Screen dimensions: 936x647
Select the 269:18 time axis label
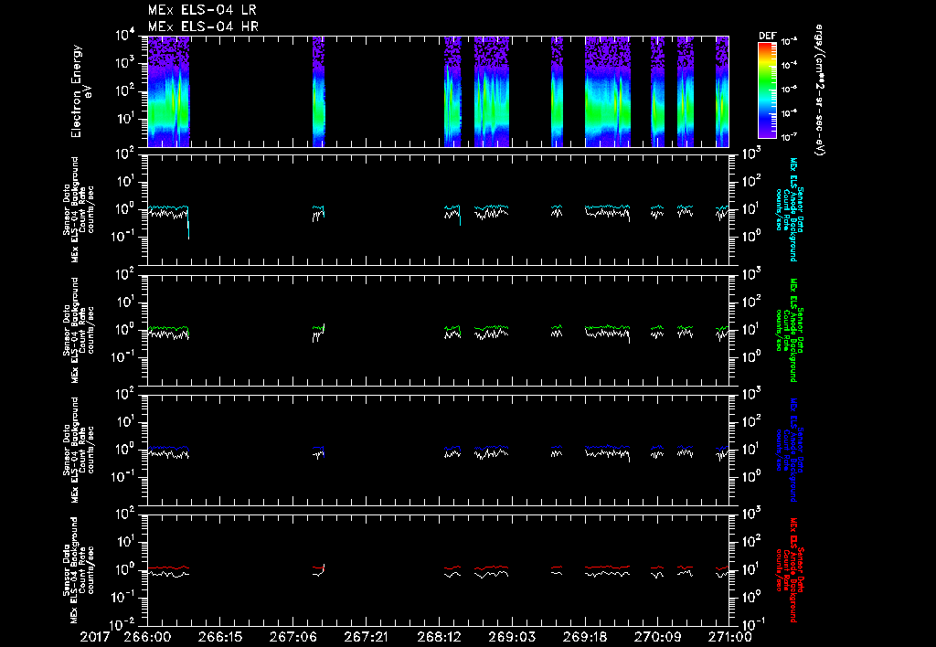pyautogui.click(x=584, y=637)
